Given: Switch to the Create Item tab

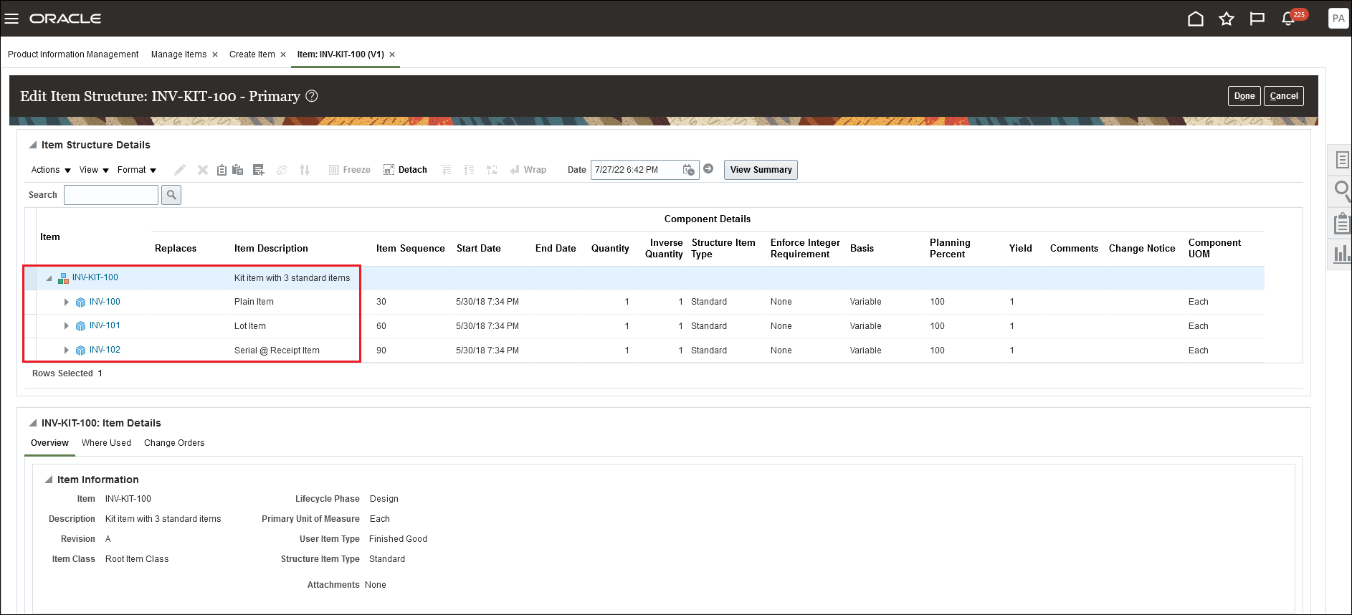Looking at the screenshot, I should 252,54.
